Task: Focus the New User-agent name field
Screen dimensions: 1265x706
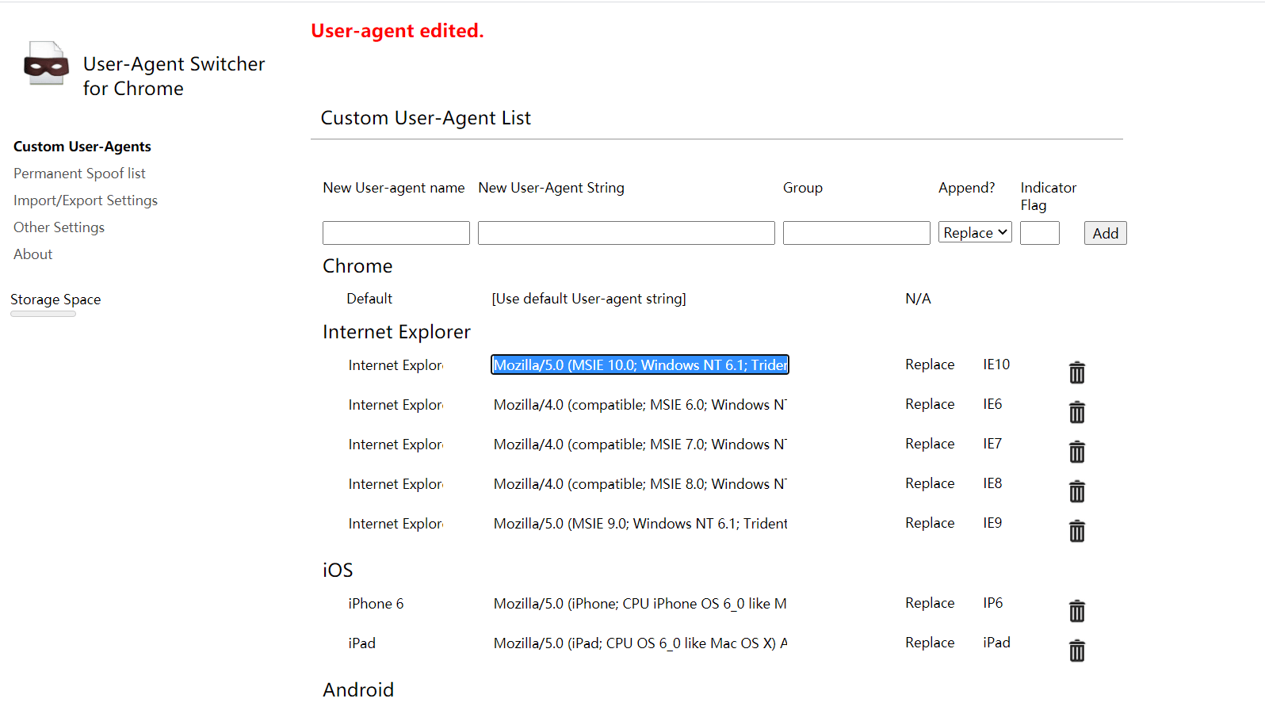Action: coord(396,233)
